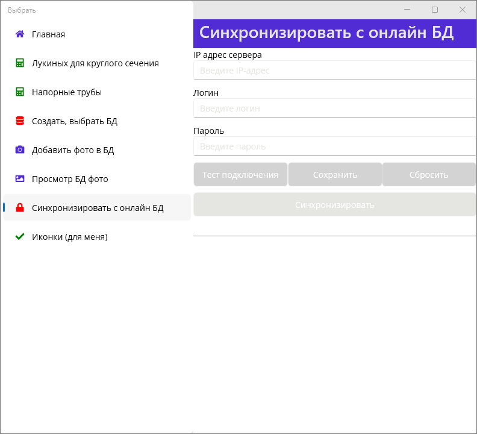Click into the Логин text field
The width and height of the screenshot is (477, 434).
tap(334, 108)
